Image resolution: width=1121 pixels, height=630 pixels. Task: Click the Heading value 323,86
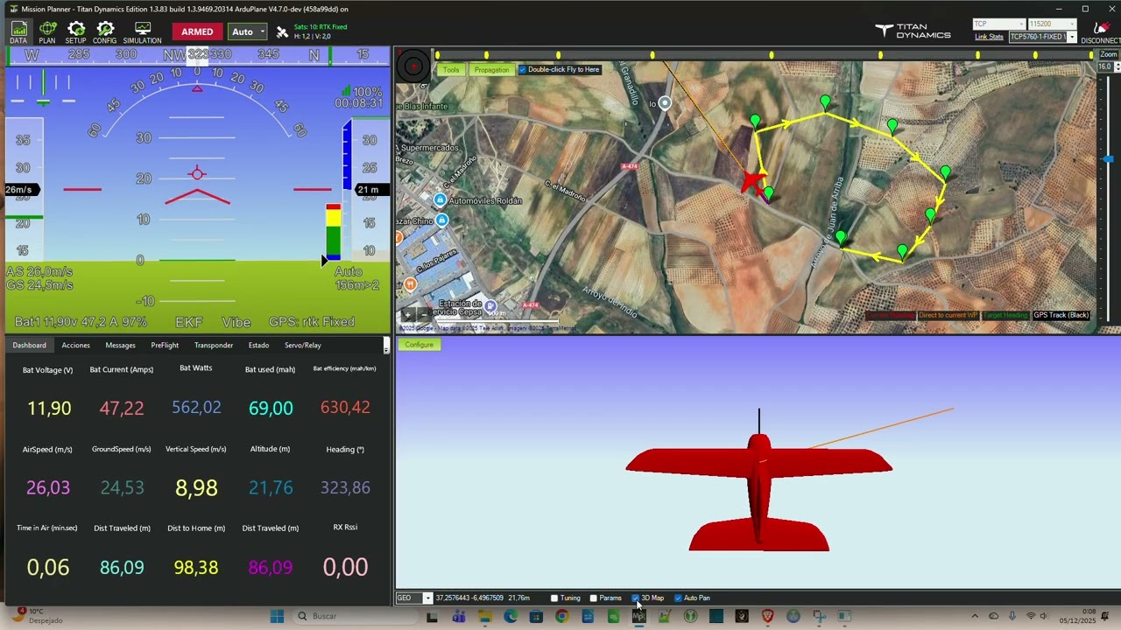tap(345, 487)
